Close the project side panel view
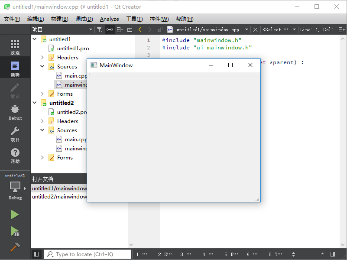 pyautogui.click(x=130, y=29)
